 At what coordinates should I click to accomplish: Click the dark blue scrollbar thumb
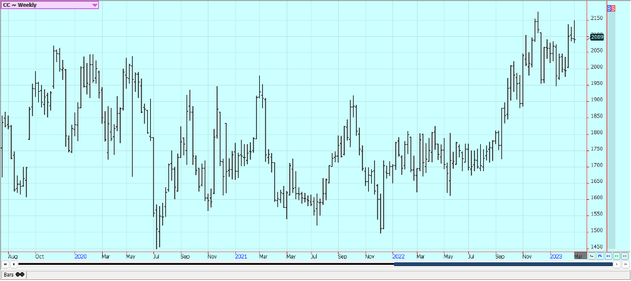pos(503,264)
